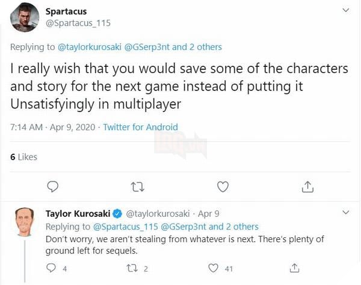This screenshot has width=361, height=285.
Task: Like the Spartacus tweet
Action: point(223,187)
